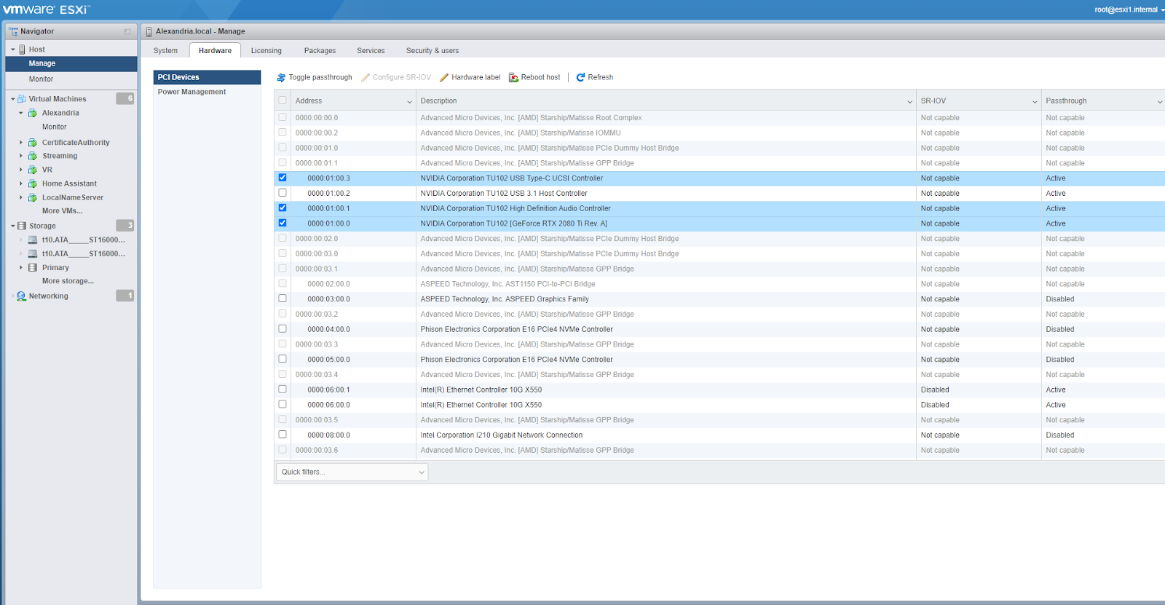This screenshot has width=1165, height=605.
Task: Collapse the Storage tree node
Action: pyautogui.click(x=13, y=226)
